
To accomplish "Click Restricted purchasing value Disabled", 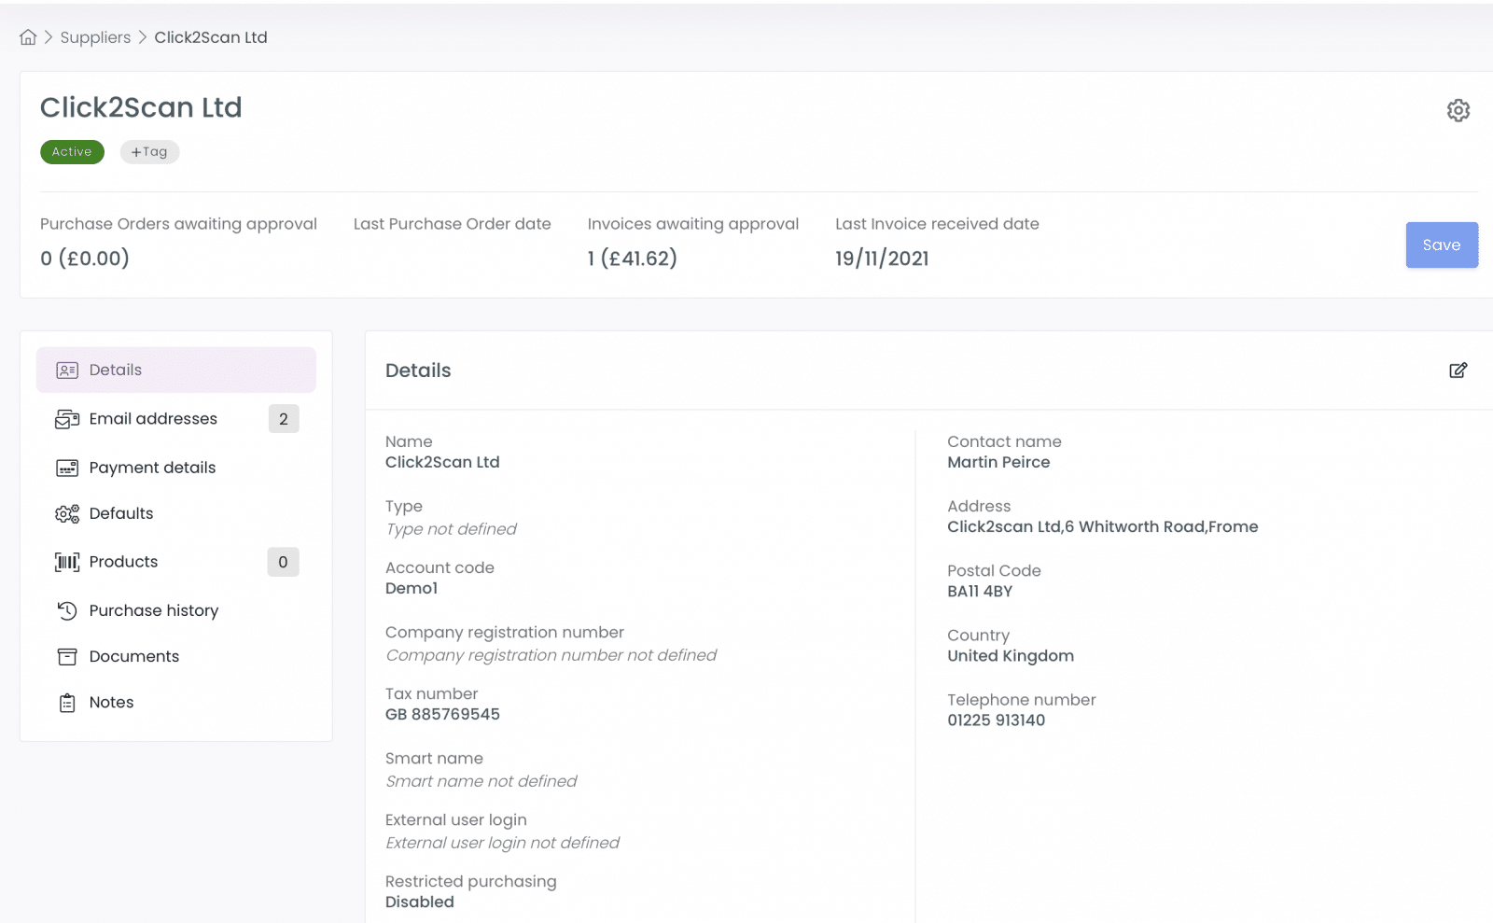I will click(420, 902).
